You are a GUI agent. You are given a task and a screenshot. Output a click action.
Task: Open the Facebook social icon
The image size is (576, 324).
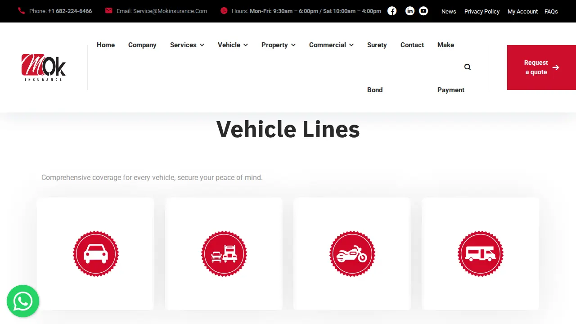392,11
